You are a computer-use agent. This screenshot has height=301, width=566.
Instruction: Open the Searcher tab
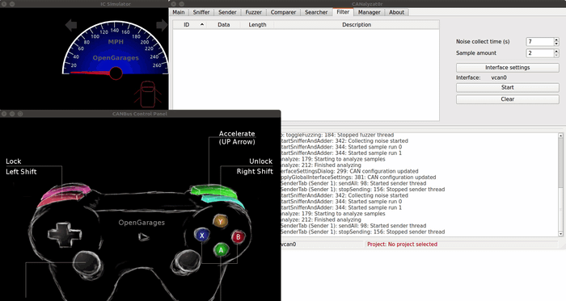[316, 12]
